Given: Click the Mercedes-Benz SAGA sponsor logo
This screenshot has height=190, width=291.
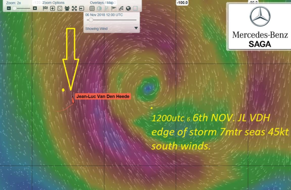Looking at the screenshot, I should coord(260,27).
